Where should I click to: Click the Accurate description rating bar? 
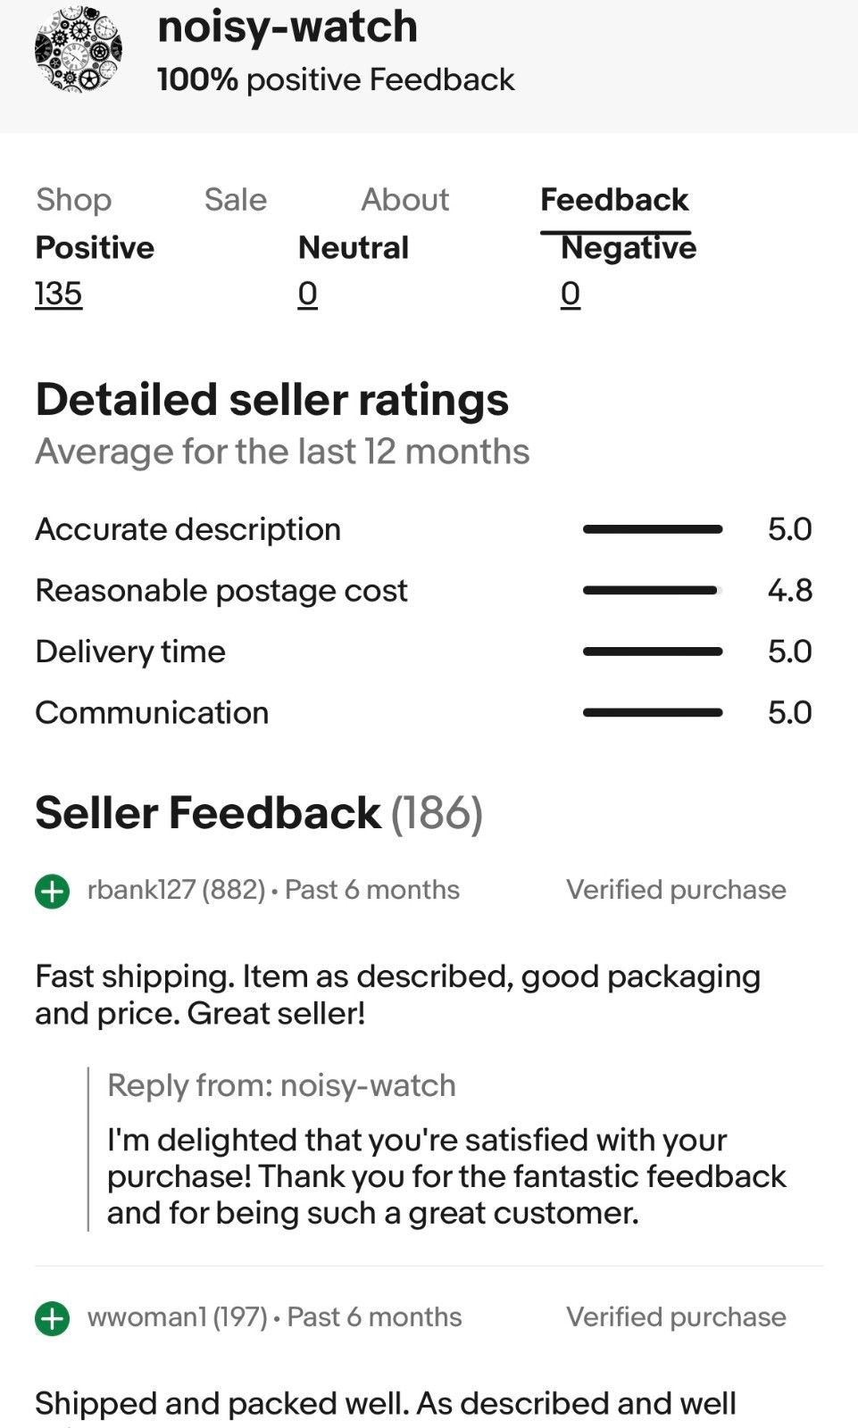click(653, 529)
